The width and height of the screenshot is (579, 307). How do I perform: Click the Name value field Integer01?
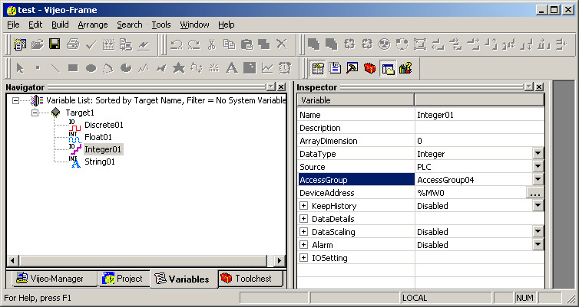(479, 115)
